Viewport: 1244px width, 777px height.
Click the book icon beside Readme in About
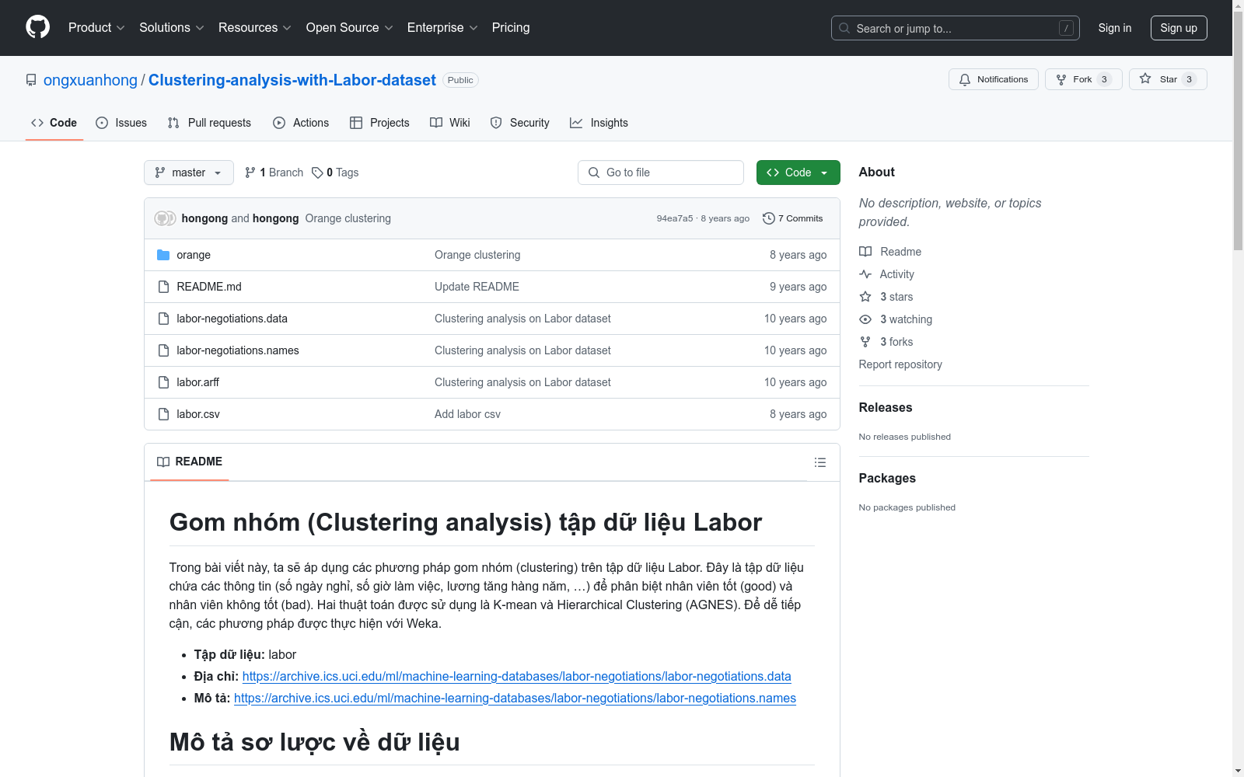[865, 252]
